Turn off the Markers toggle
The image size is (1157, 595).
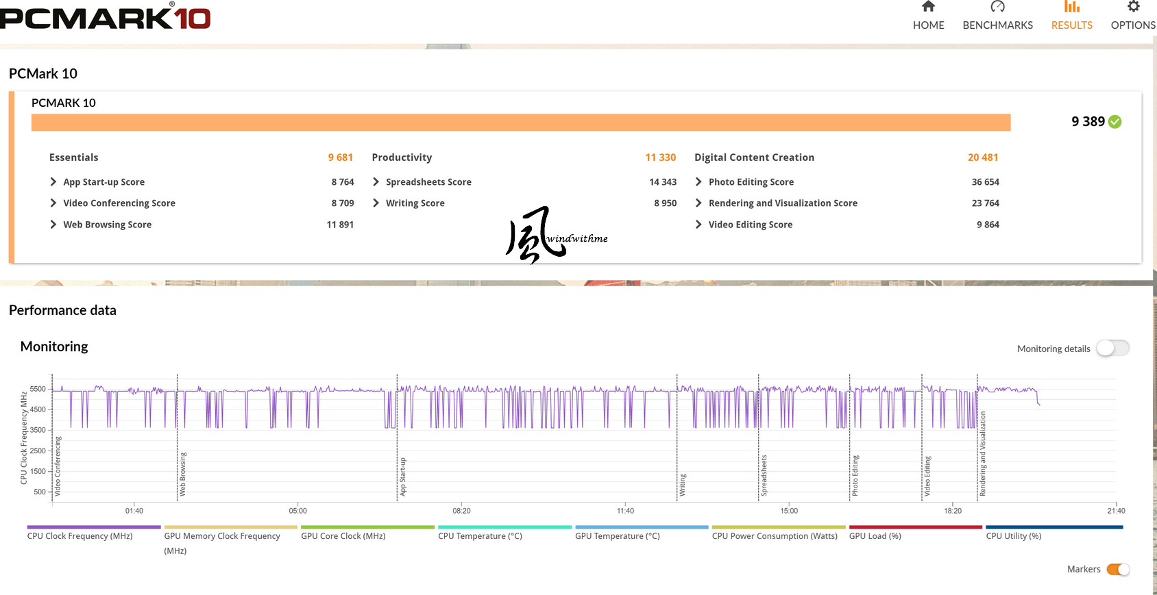click(x=1117, y=570)
